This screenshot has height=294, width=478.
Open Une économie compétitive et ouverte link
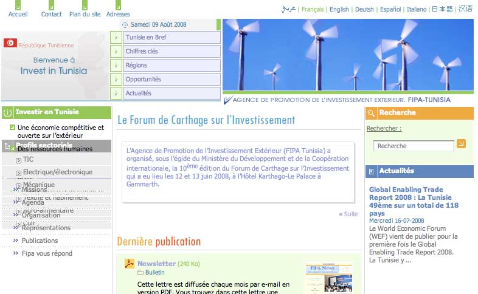[61, 131]
